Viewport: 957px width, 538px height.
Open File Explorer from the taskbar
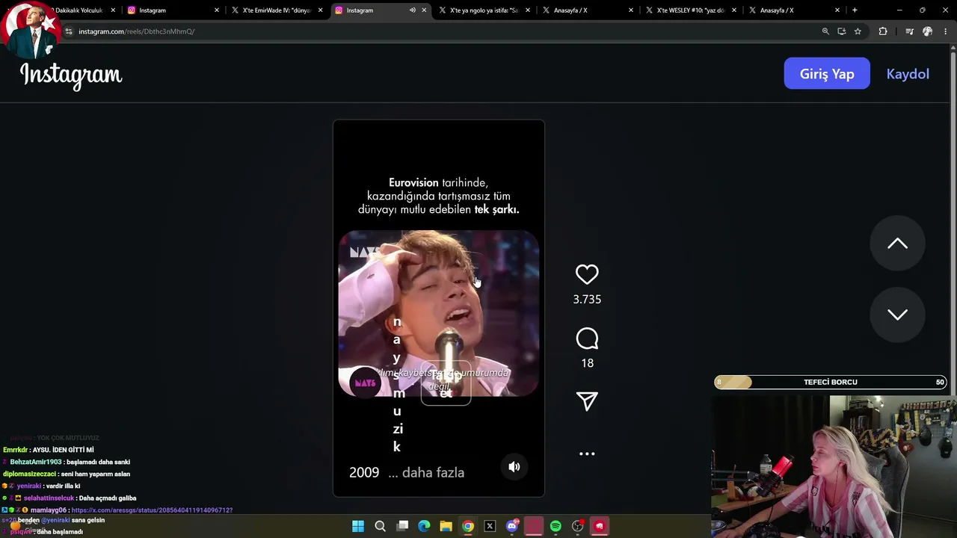coord(446,526)
